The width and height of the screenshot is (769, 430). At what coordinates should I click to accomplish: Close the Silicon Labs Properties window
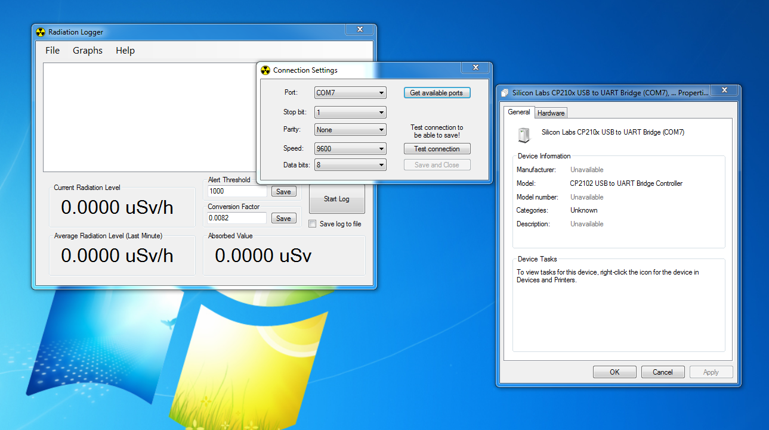point(724,90)
